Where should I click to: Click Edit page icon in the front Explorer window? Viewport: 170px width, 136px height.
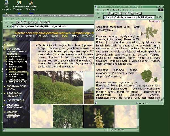[141, 13]
